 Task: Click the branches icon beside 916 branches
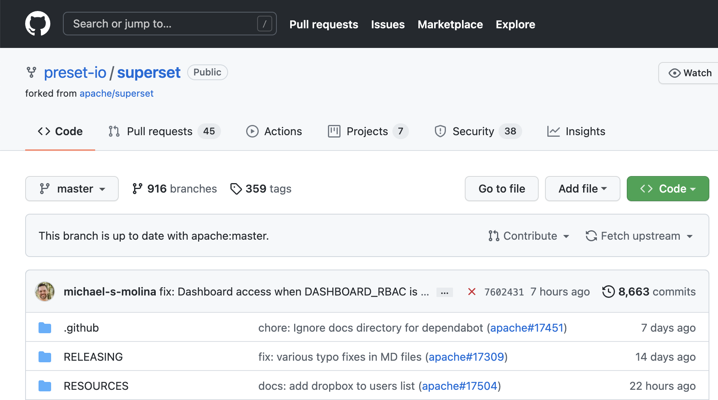pos(137,189)
